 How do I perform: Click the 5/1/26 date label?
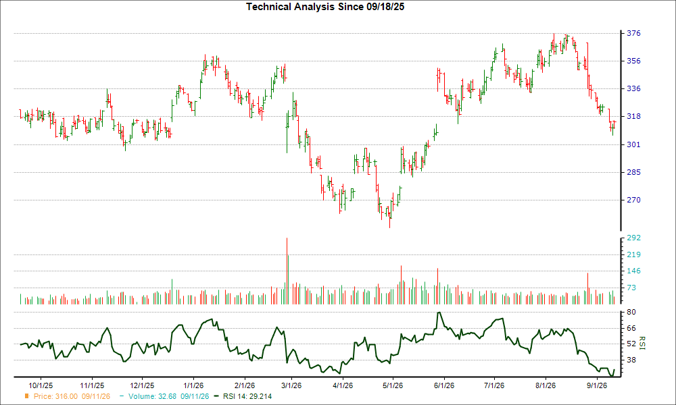coord(393,385)
